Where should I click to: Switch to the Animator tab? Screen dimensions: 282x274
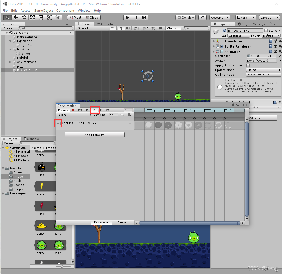click(x=105, y=24)
